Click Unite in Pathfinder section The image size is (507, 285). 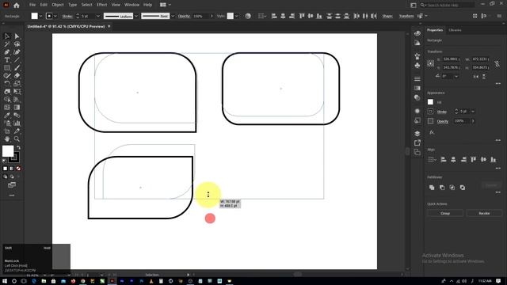tap(432, 188)
